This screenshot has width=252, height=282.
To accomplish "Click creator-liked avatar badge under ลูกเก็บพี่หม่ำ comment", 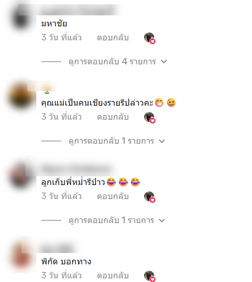I will (149, 197).
